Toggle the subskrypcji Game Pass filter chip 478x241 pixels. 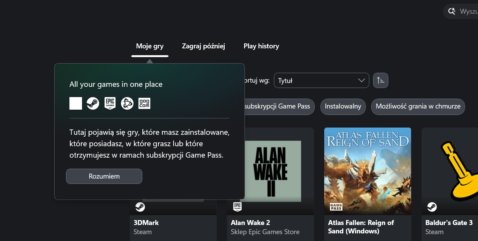click(278, 107)
